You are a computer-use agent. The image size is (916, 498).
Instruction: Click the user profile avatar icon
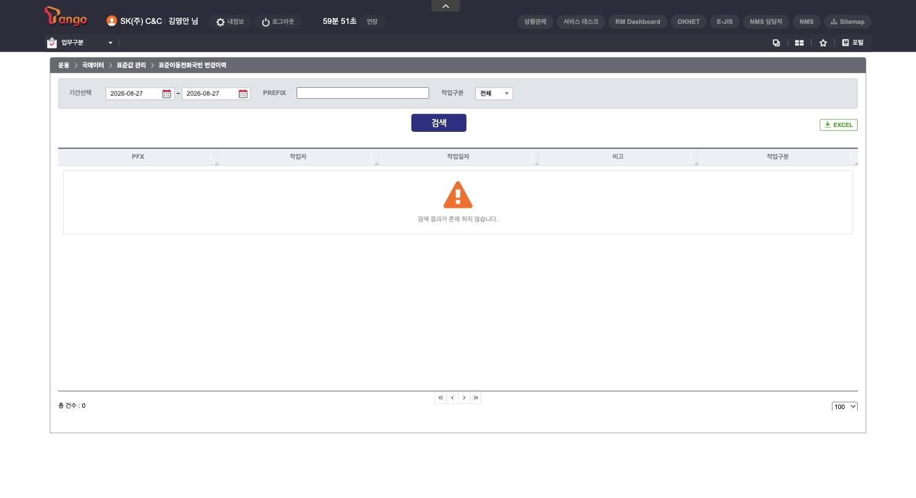[111, 21]
